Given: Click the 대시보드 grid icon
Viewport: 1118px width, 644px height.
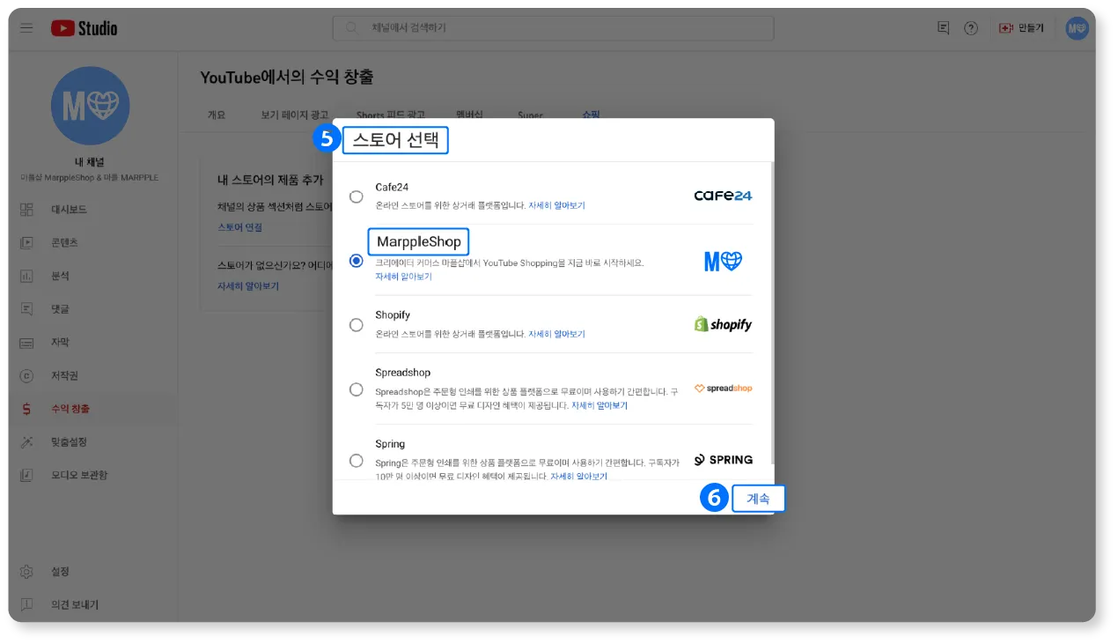Looking at the screenshot, I should pyautogui.click(x=26, y=210).
